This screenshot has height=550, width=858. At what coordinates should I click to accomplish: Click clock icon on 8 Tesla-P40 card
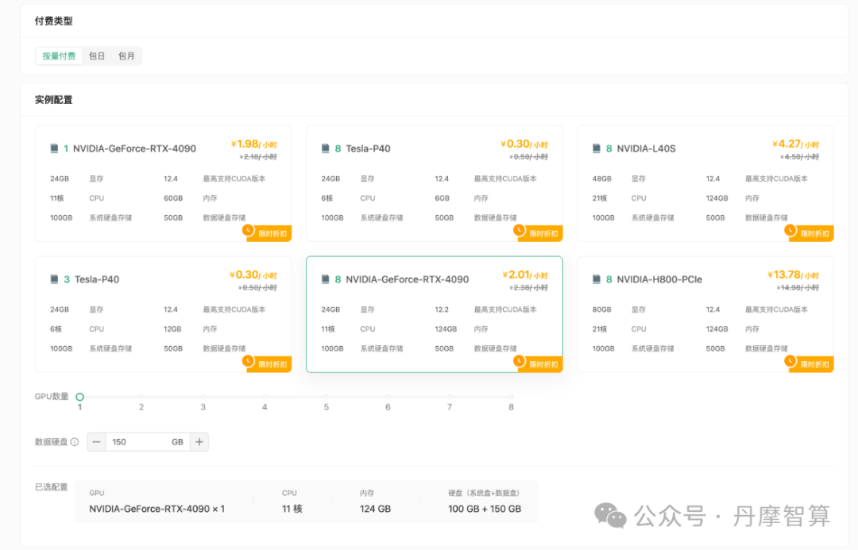coord(520,230)
